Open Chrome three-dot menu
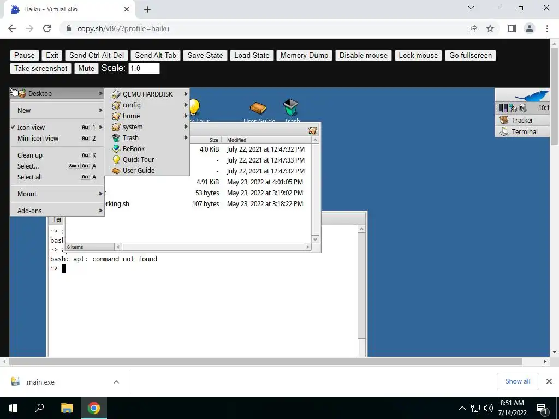Image resolution: width=559 pixels, height=419 pixels. pos(547,28)
